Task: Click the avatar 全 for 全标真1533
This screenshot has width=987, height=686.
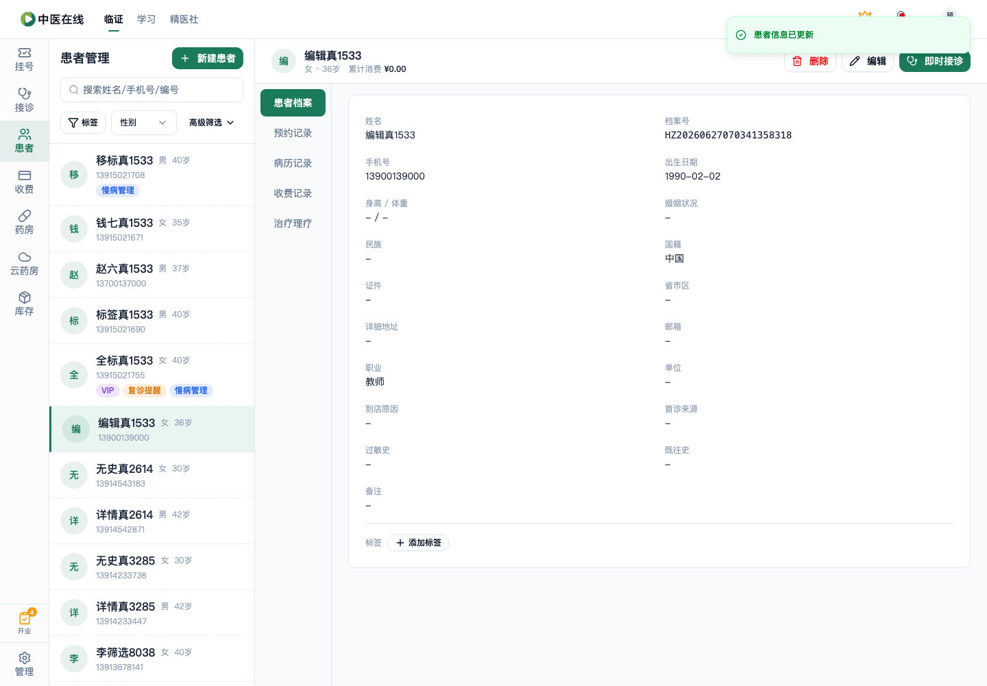Action: pos(74,375)
